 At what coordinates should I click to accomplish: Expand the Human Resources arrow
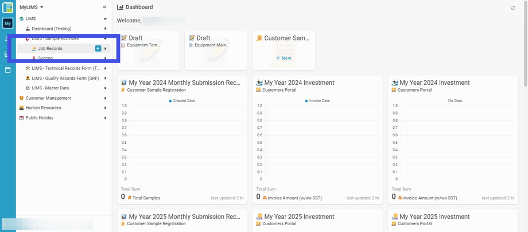pos(105,108)
